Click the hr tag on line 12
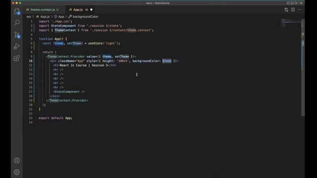 click(58, 70)
